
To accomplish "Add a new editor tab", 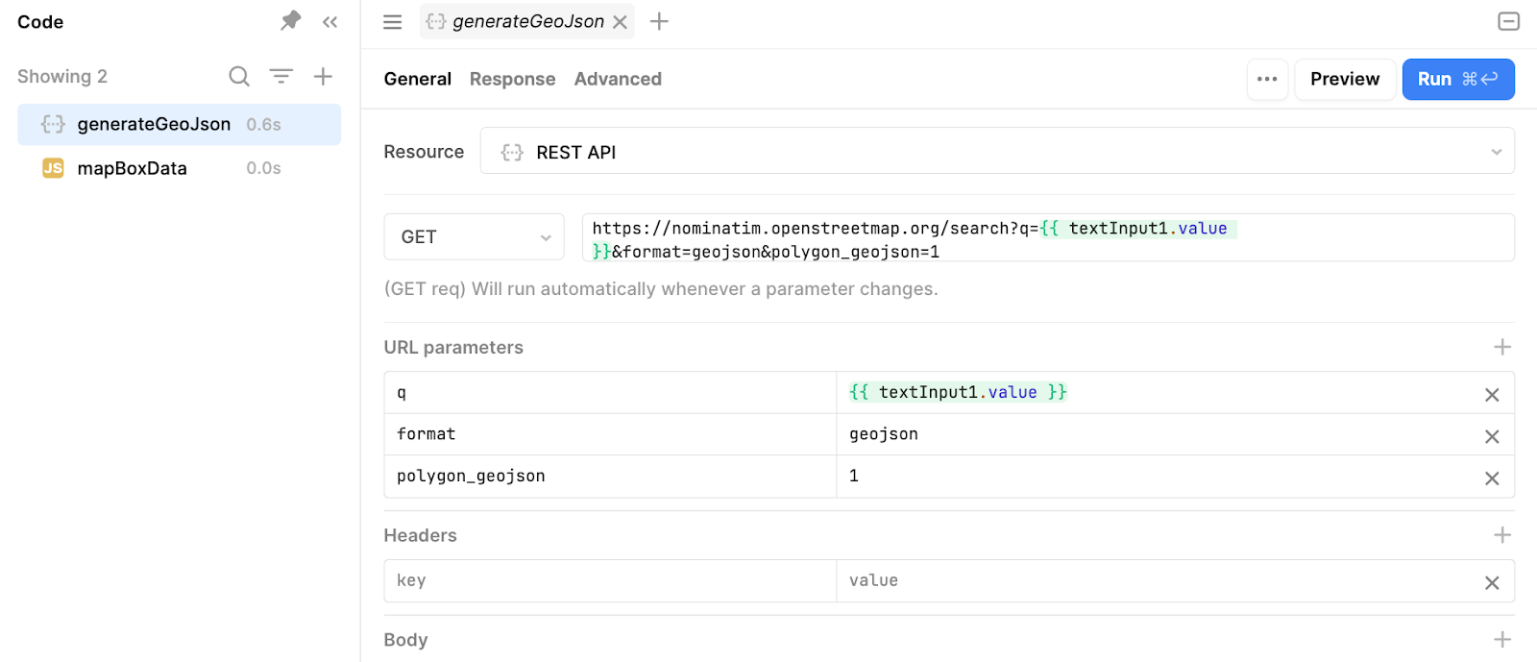I will click(659, 21).
